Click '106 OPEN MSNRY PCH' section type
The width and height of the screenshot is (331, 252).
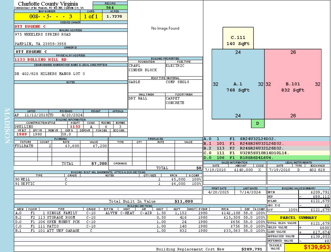(x=59, y=222)
